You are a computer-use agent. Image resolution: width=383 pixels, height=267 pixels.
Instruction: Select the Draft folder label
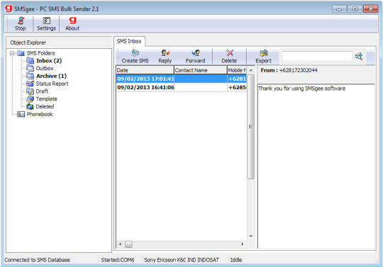click(x=42, y=91)
